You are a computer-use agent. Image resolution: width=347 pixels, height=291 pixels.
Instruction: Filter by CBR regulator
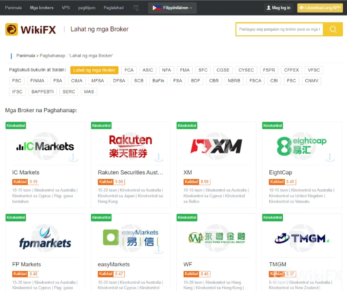(214, 81)
